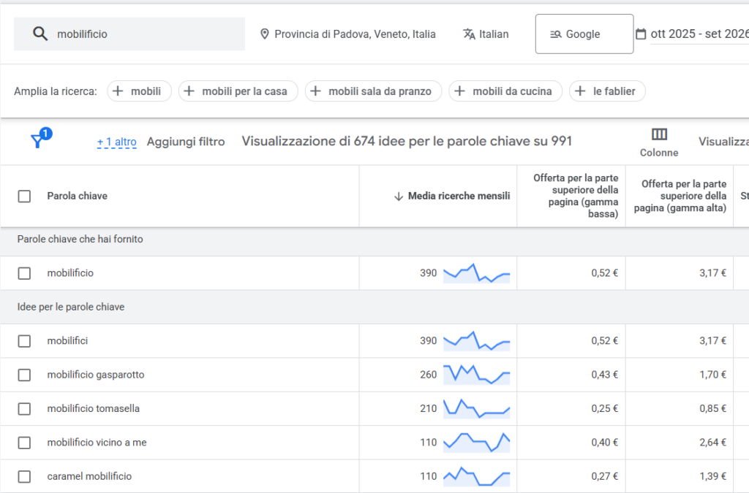Change location Provincia di Padova, Veneto, Italia
This screenshot has height=493, width=749.
pyautogui.click(x=355, y=34)
